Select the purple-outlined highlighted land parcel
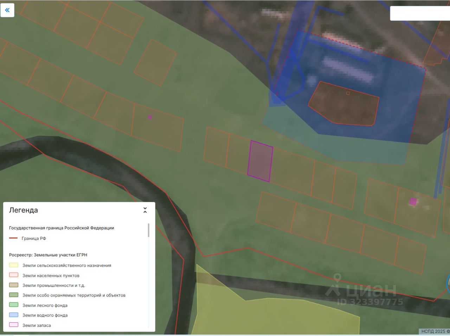The height and width of the screenshot is (336, 450). (x=260, y=161)
